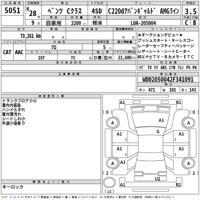Click the G mark on the windshield diagram
This screenshot has height=200, width=200.
(158, 131)
